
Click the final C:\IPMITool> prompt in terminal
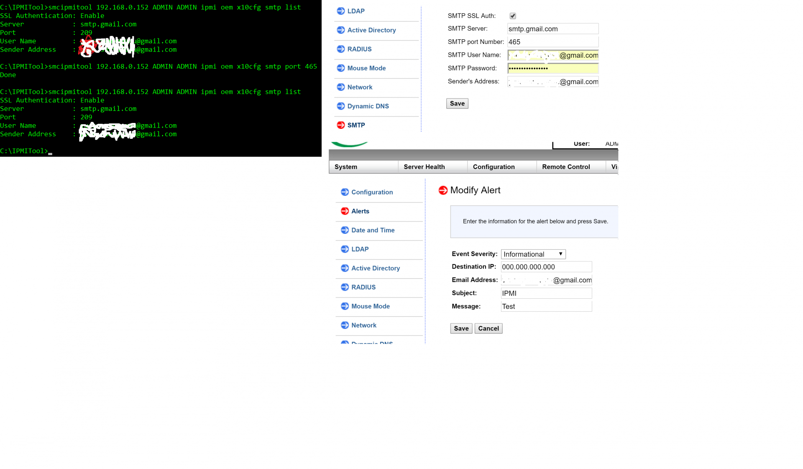[24, 151]
